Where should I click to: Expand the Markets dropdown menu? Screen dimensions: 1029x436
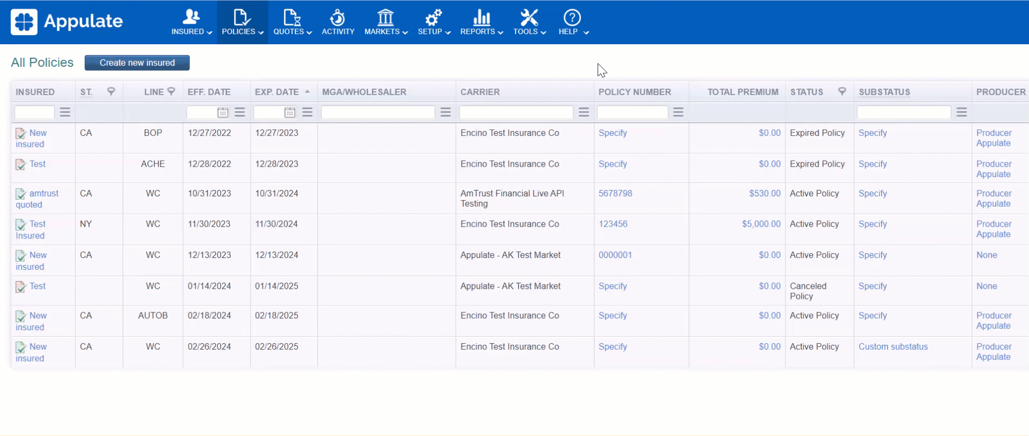pos(385,23)
